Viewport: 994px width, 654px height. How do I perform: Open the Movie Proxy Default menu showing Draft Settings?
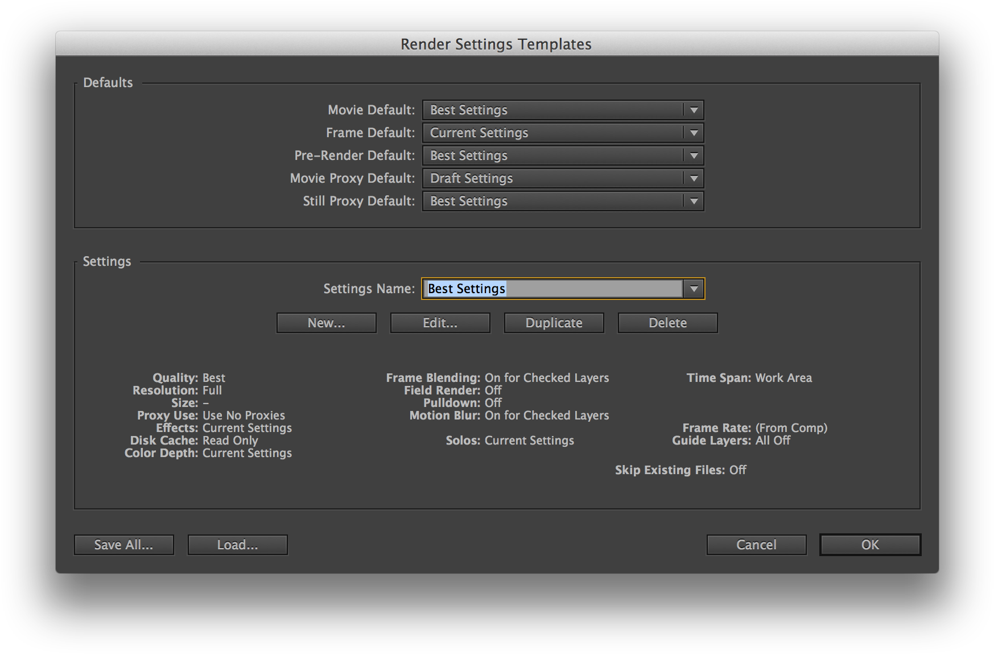coord(552,179)
